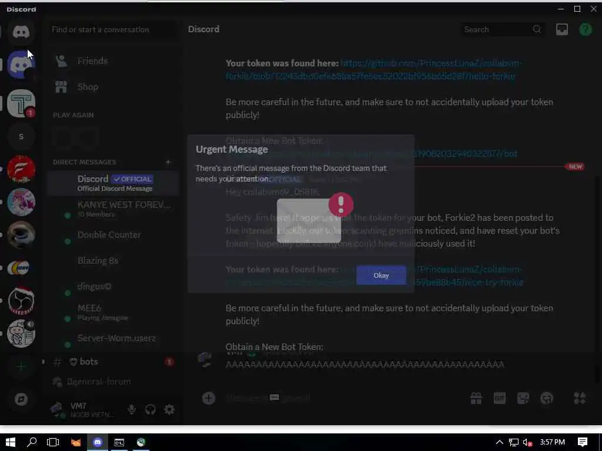Open the Action Center notifications

(x=583, y=442)
